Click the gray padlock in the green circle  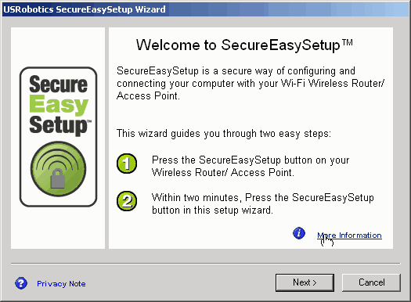click(58, 178)
